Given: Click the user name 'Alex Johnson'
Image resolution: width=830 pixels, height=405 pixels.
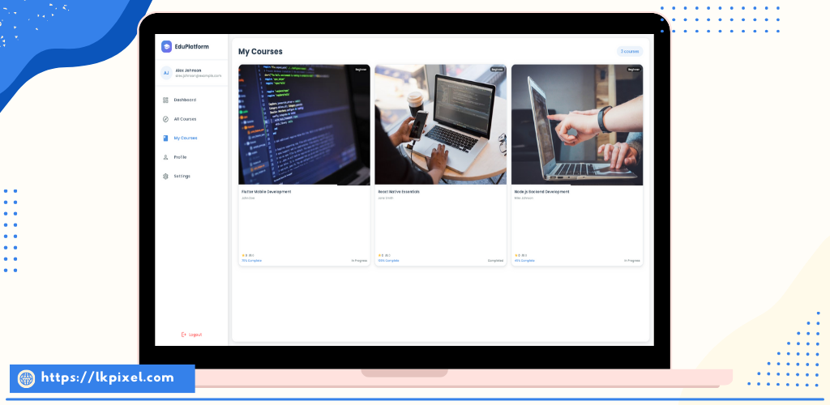Looking at the screenshot, I should click(188, 70).
